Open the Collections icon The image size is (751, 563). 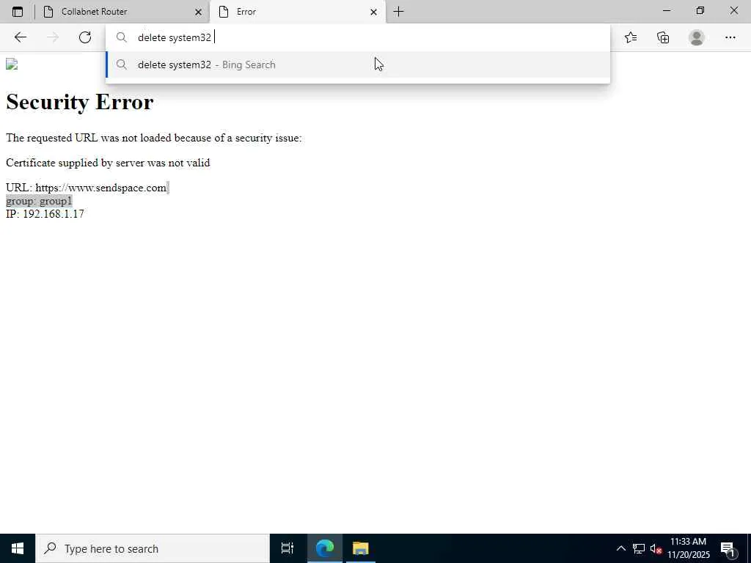(x=663, y=37)
